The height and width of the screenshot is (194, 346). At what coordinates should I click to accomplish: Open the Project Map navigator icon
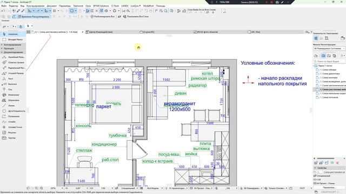[x=316, y=56]
